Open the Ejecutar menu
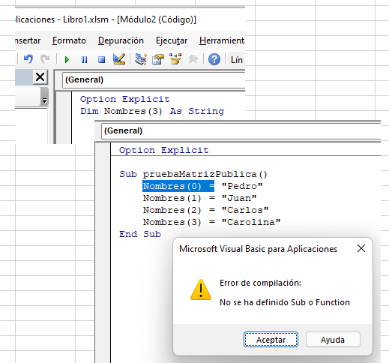 [172, 40]
